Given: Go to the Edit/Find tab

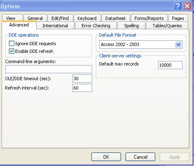Looking at the screenshot, I should (x=60, y=18).
